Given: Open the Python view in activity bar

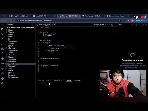Looking at the screenshot, I should coord(2,78).
